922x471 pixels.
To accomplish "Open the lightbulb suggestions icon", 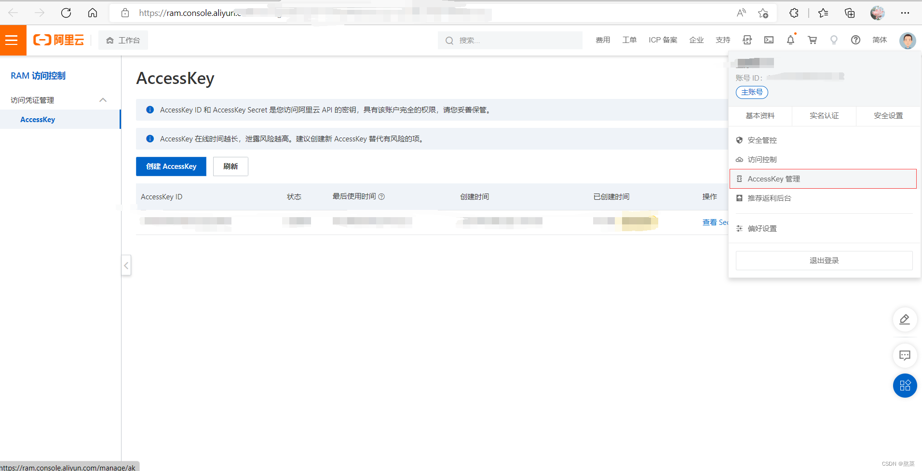I will click(834, 40).
